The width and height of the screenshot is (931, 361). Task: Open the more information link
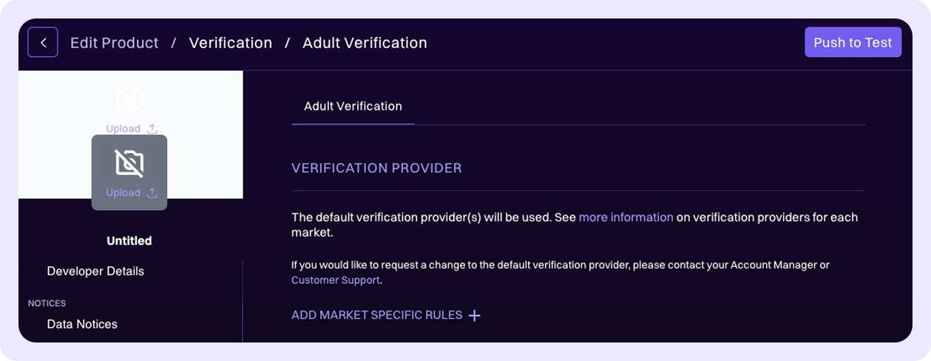pyautogui.click(x=626, y=217)
